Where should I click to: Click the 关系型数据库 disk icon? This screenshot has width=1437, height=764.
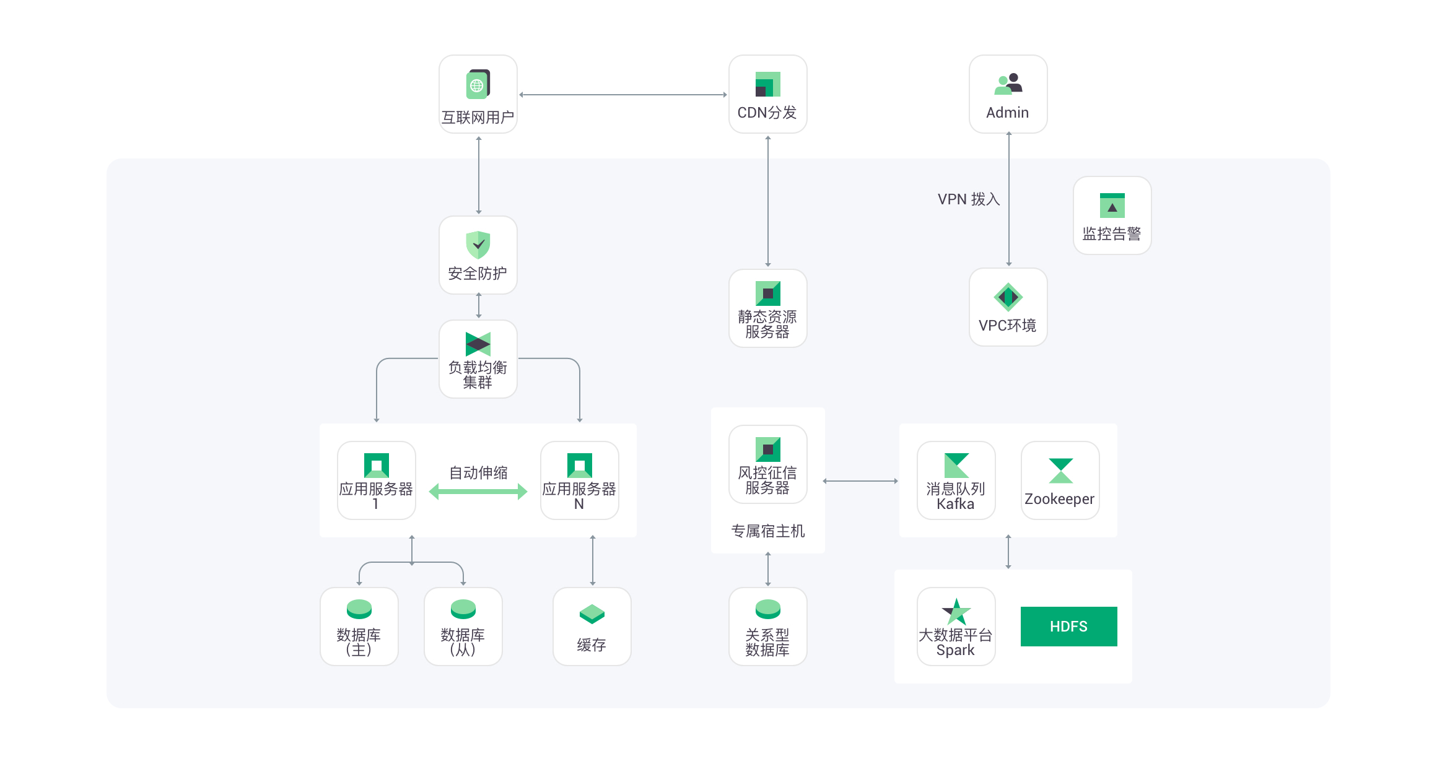point(768,609)
